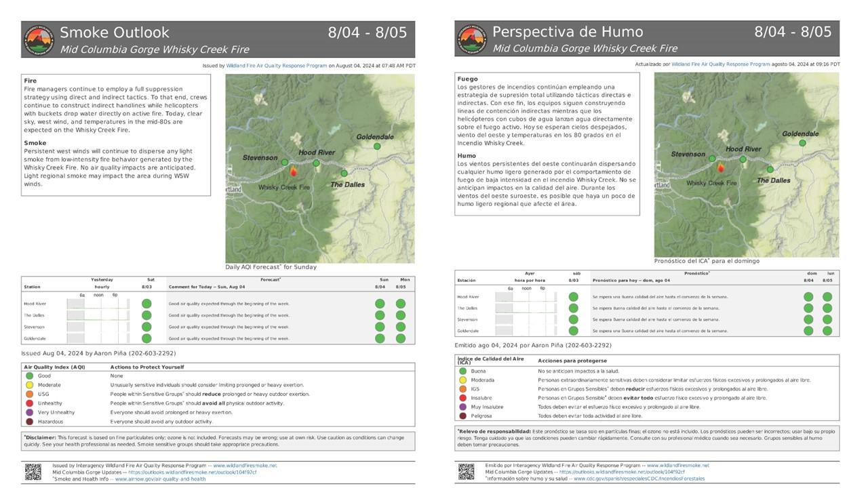
Task: Select the Hood River station marker on Spanish map
Action: click(743, 159)
